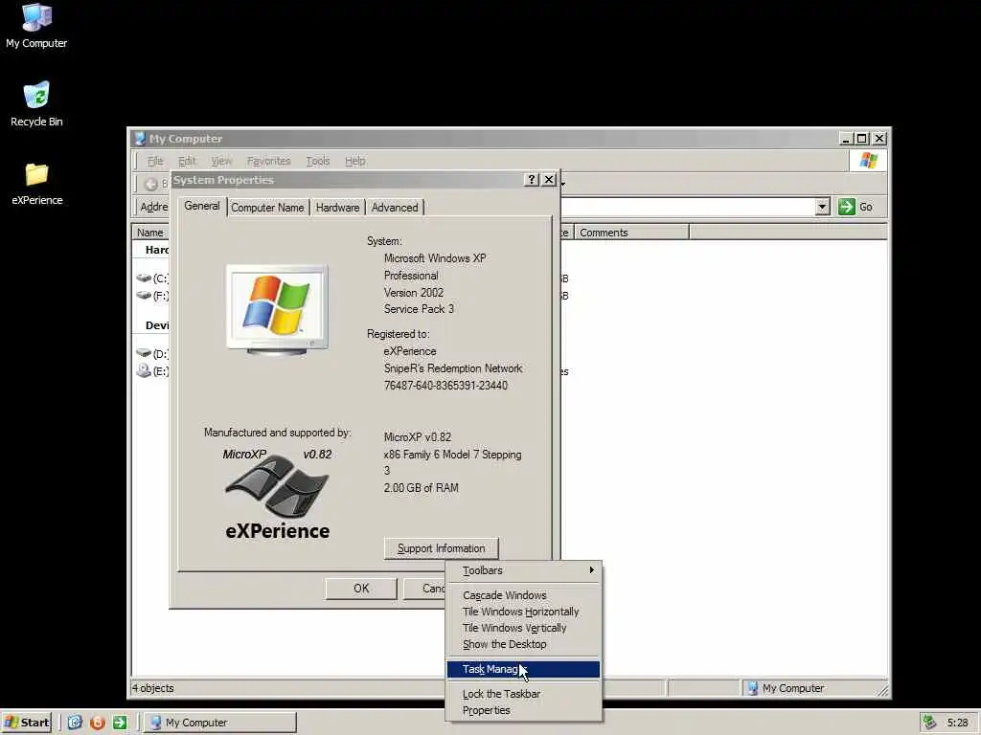
Task: Click the MicroXP eXPerience logo image
Action: [277, 494]
